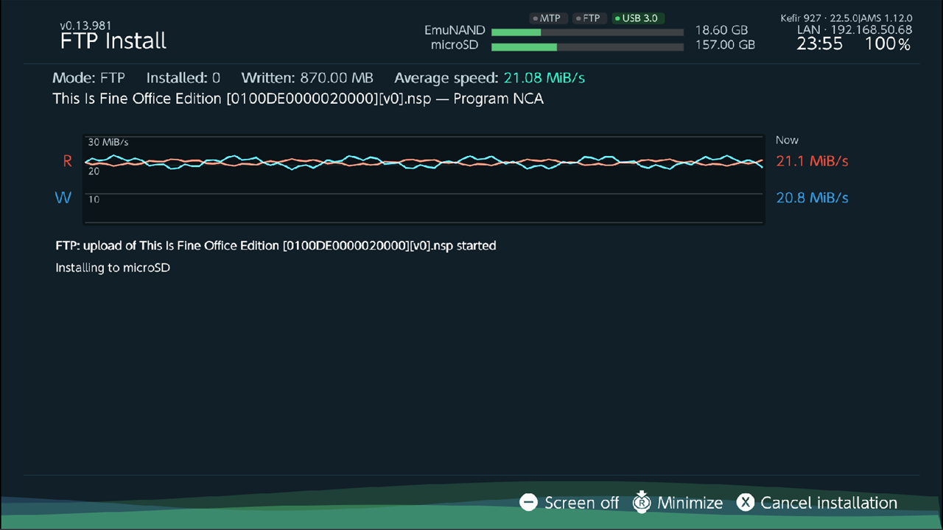Viewport: 943px width, 530px height.
Task: Choose the X Cancel installation icon
Action: [x=746, y=503]
